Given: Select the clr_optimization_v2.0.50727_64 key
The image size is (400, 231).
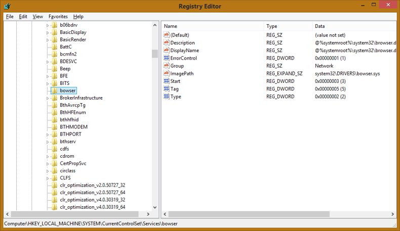Looking at the screenshot, I should point(93,193).
